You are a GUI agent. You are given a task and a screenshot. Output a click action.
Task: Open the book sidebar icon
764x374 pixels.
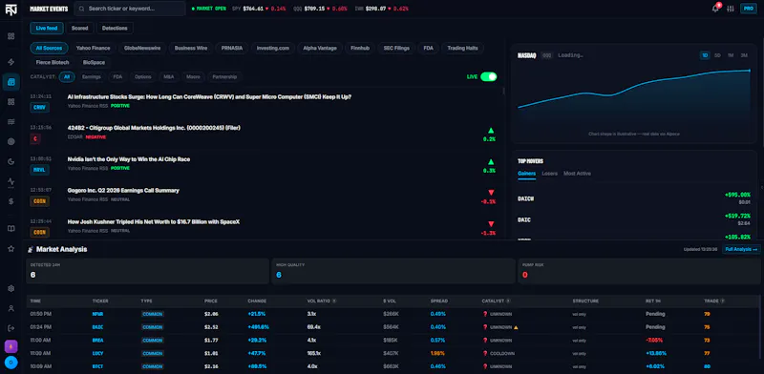click(11, 228)
